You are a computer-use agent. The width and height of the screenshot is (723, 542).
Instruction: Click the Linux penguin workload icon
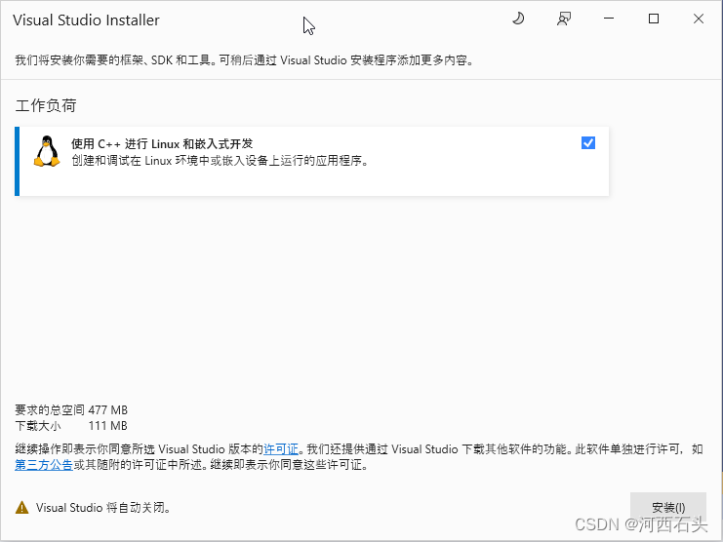47,151
